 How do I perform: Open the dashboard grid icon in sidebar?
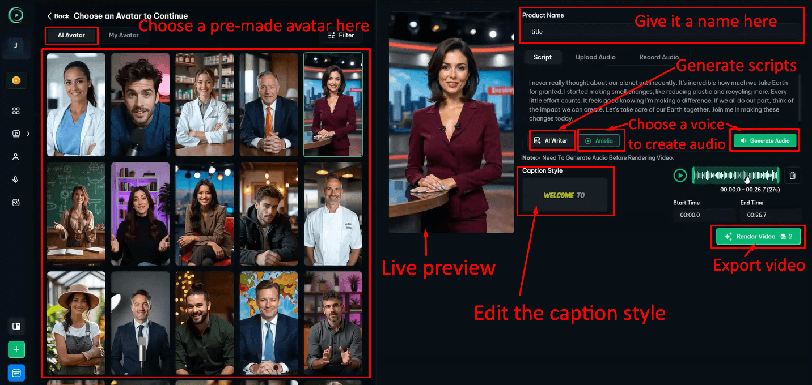tap(16, 111)
